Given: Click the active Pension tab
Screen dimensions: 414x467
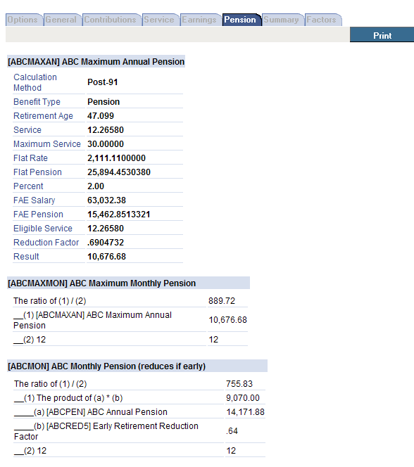Looking at the screenshot, I should [x=241, y=20].
